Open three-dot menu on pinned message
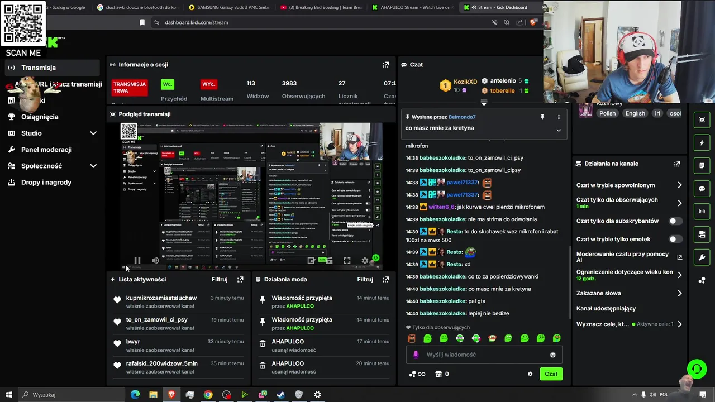 coord(559,117)
